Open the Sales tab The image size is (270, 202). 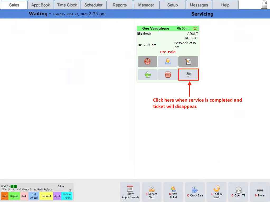click(14, 5)
